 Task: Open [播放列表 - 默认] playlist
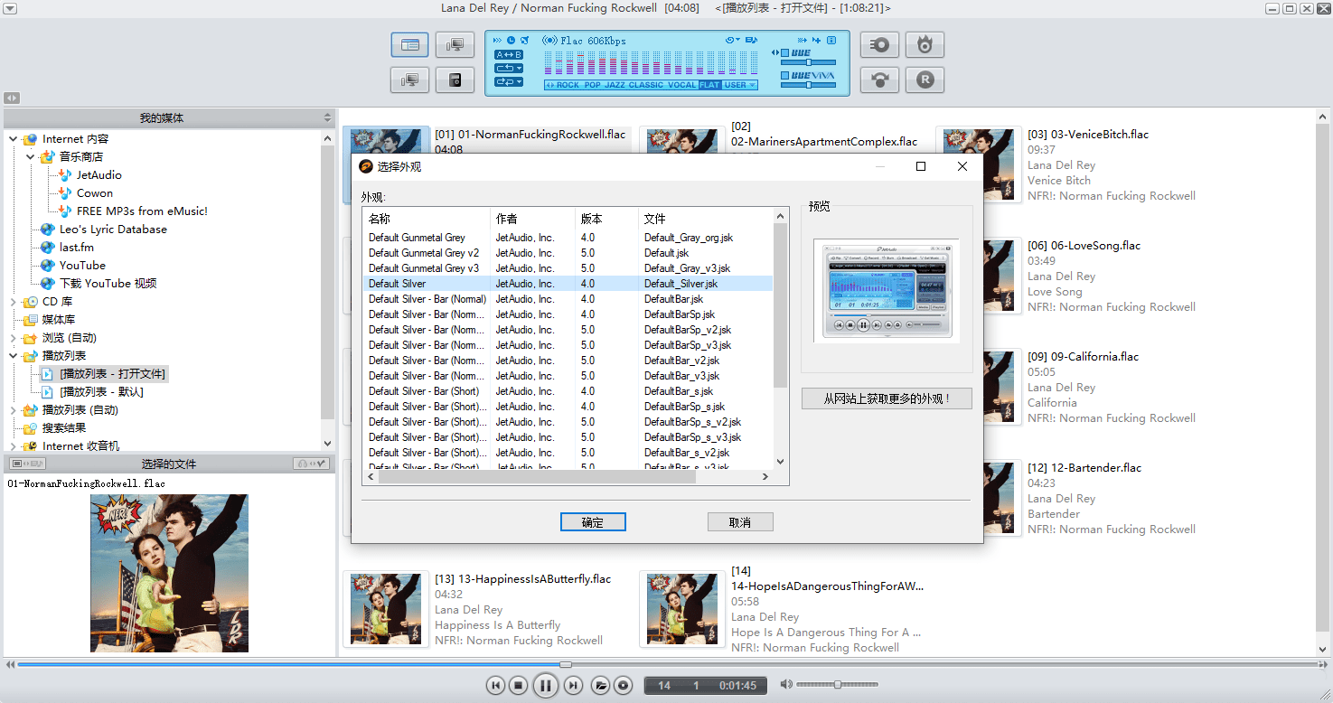click(x=101, y=392)
